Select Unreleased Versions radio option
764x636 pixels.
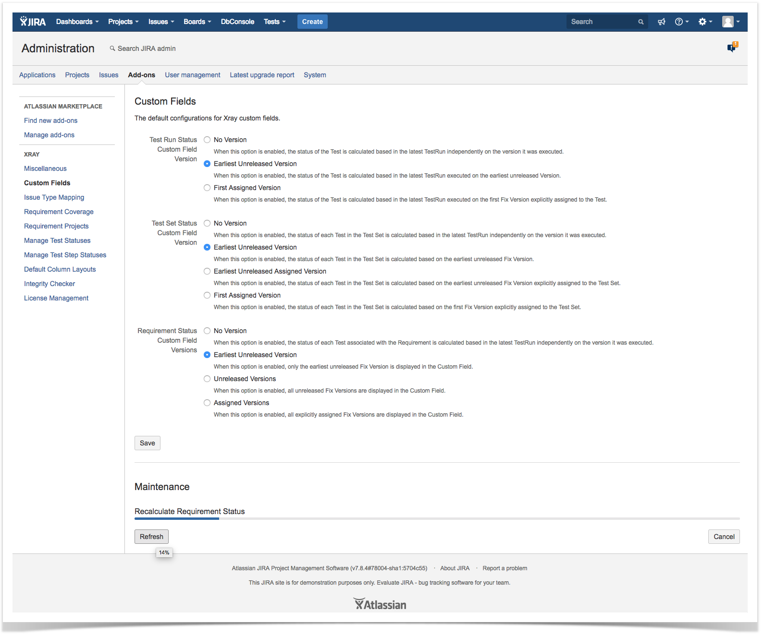207,379
